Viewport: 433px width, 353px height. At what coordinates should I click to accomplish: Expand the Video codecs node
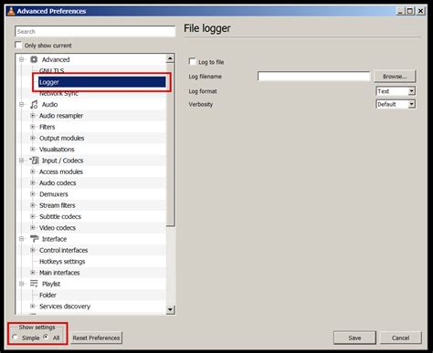(33, 228)
